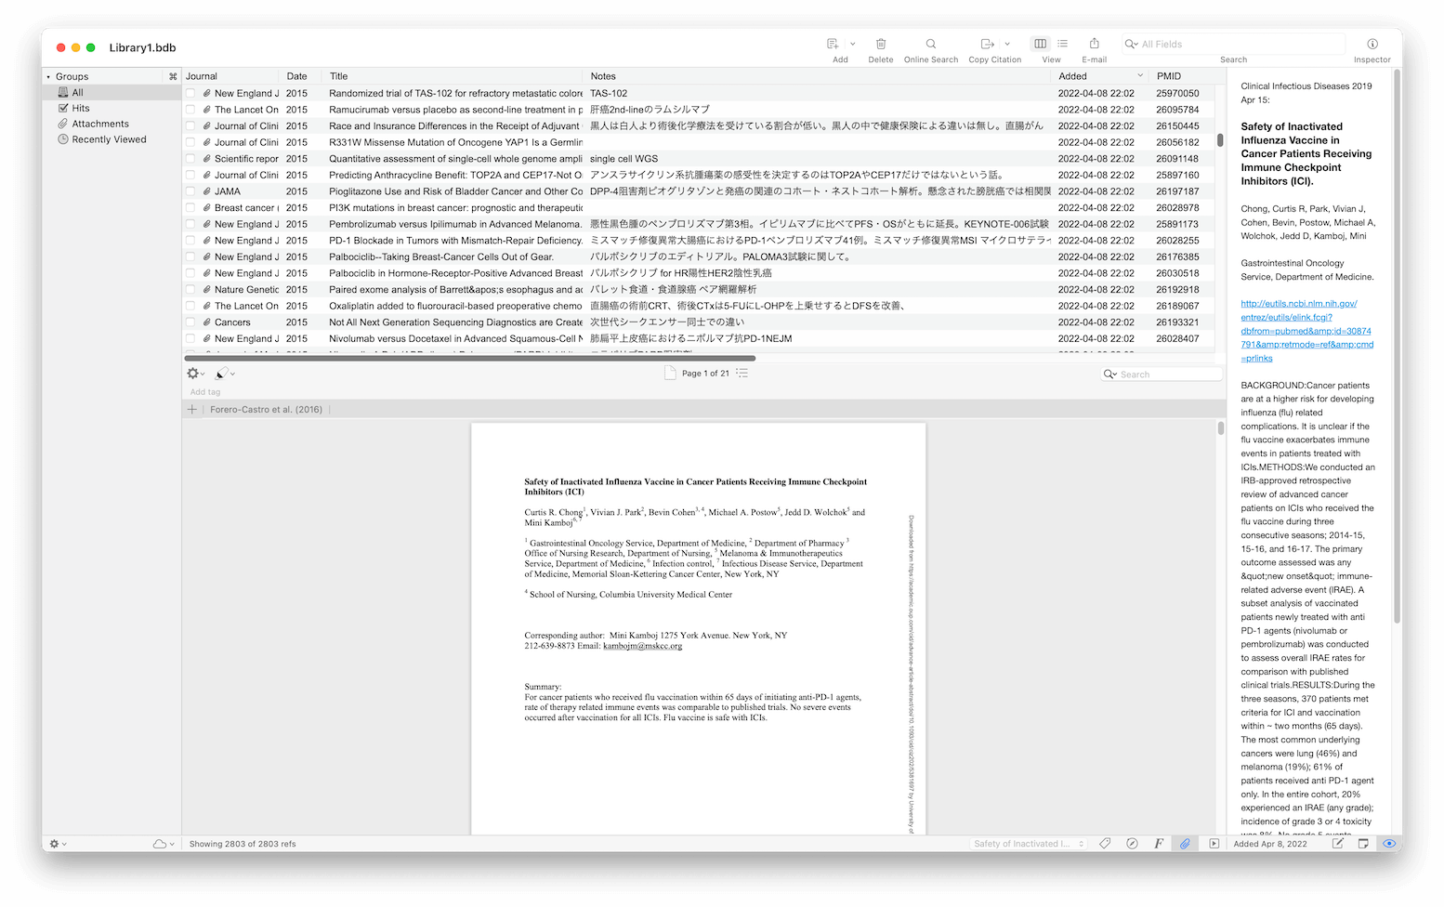Tick the checkbox for the Cancers row

(190, 322)
